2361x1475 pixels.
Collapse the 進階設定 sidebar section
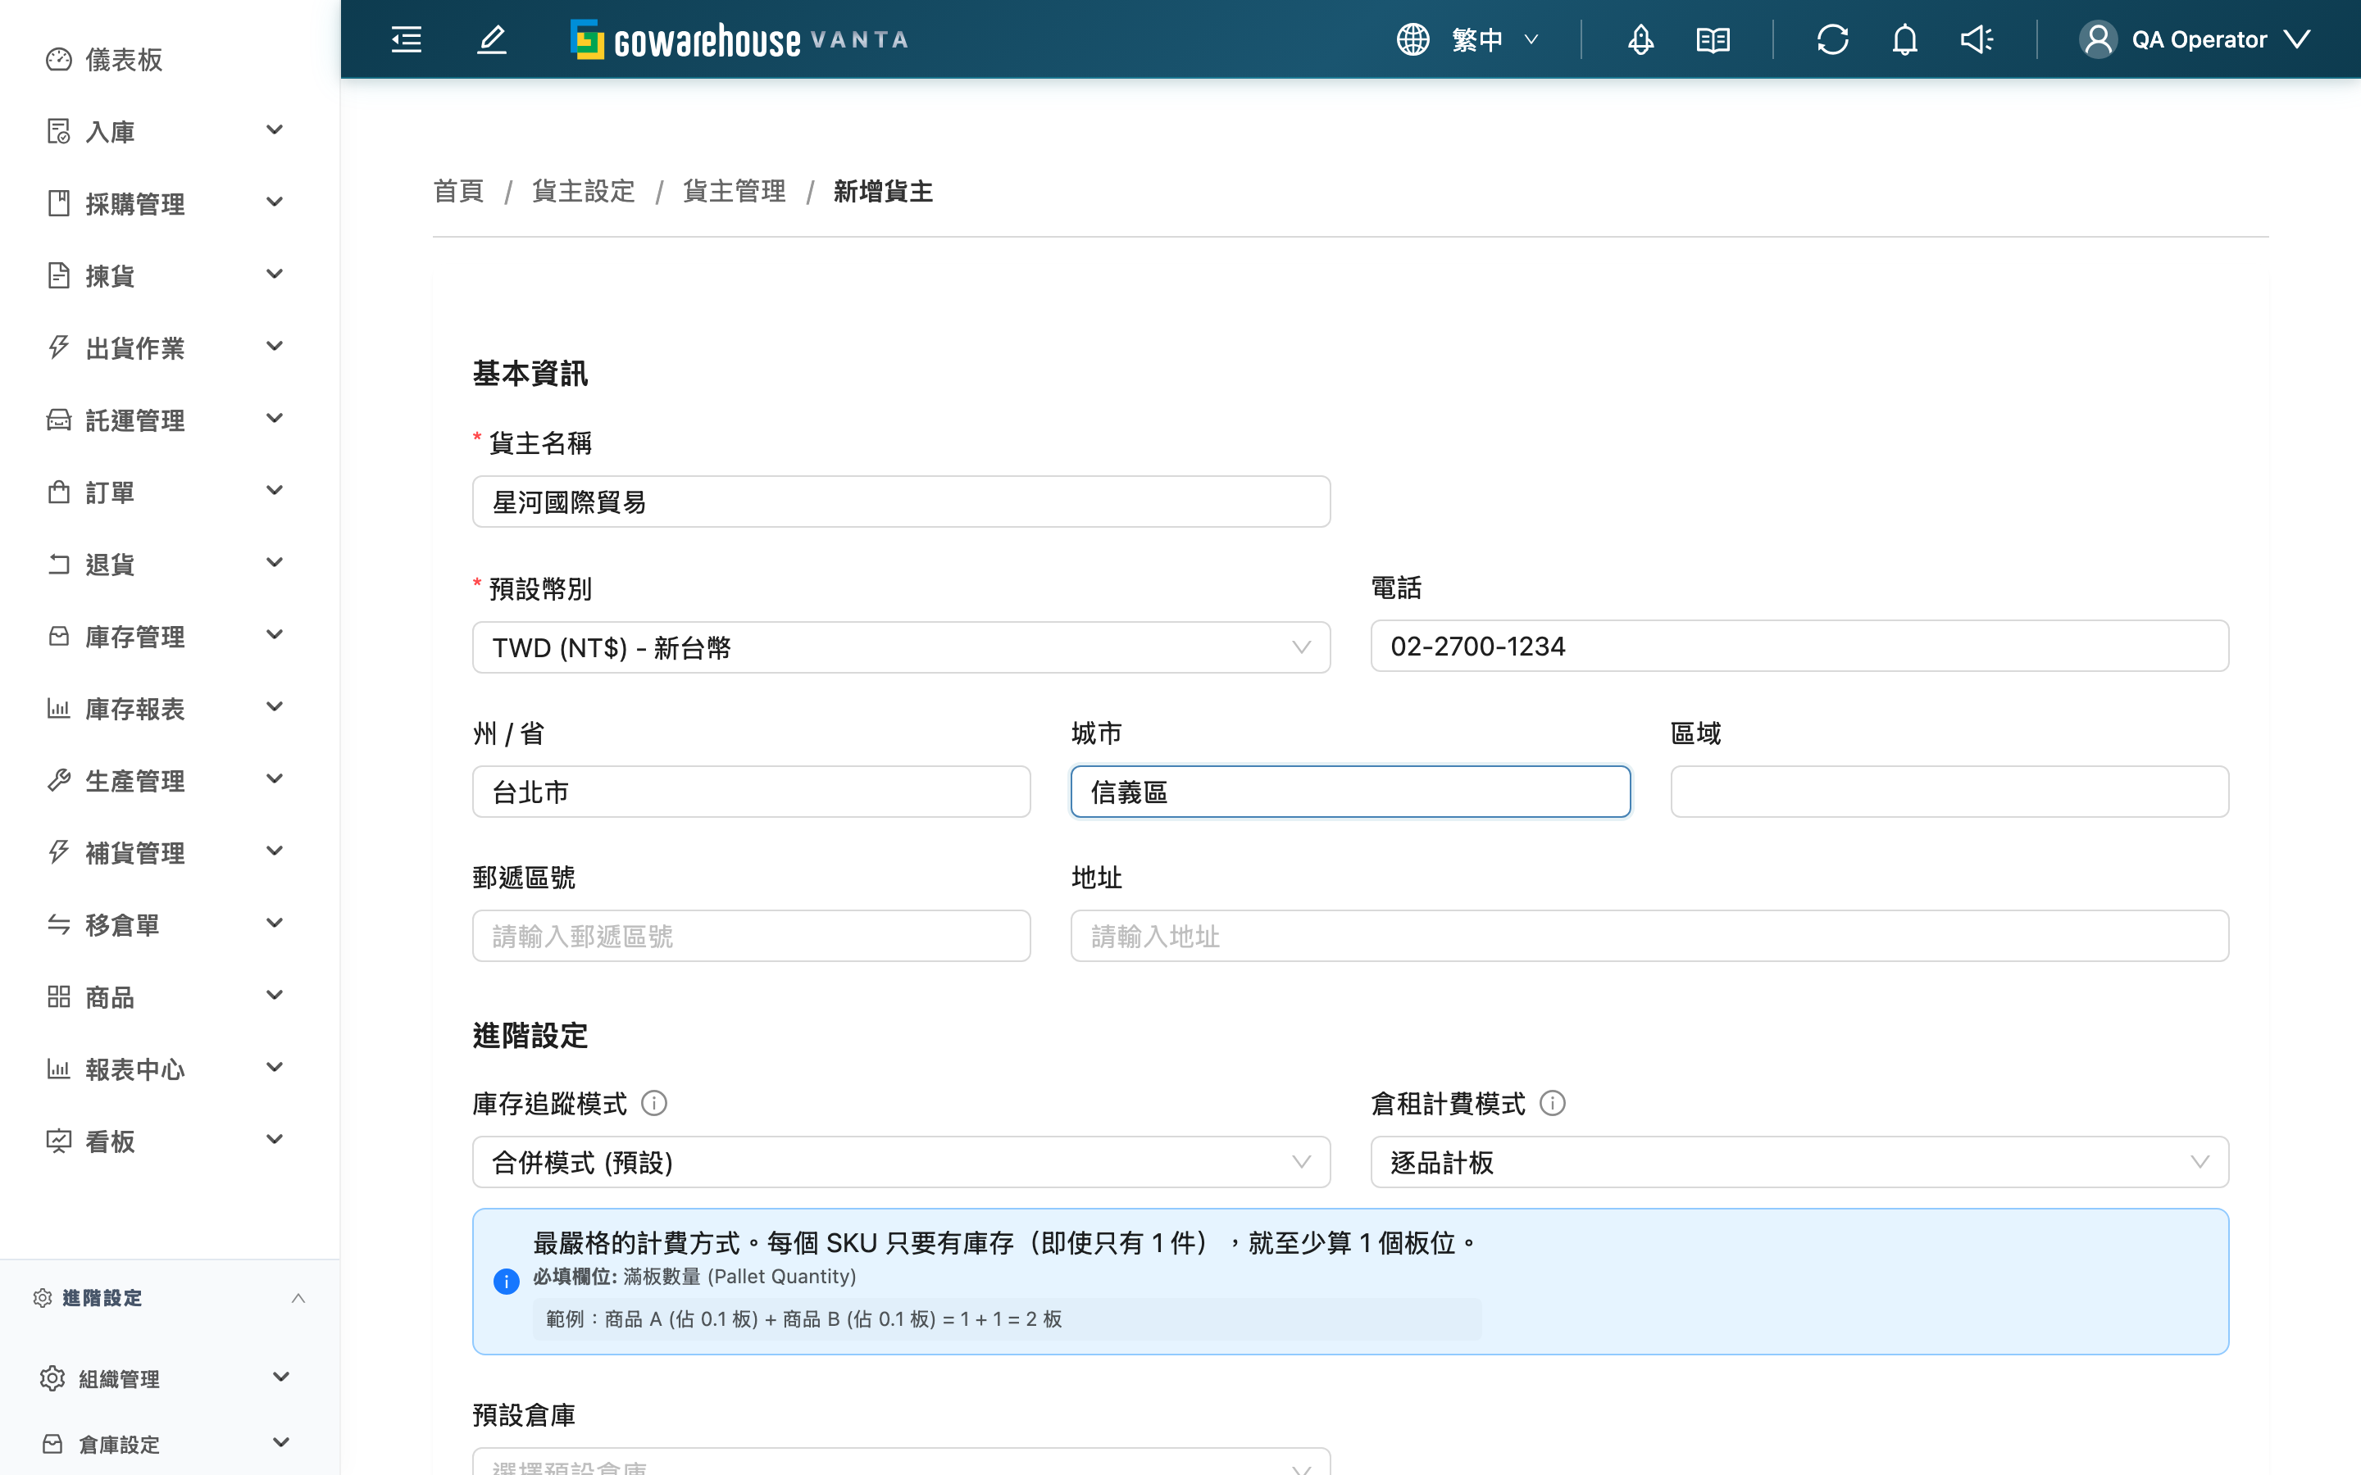pos(170,1297)
